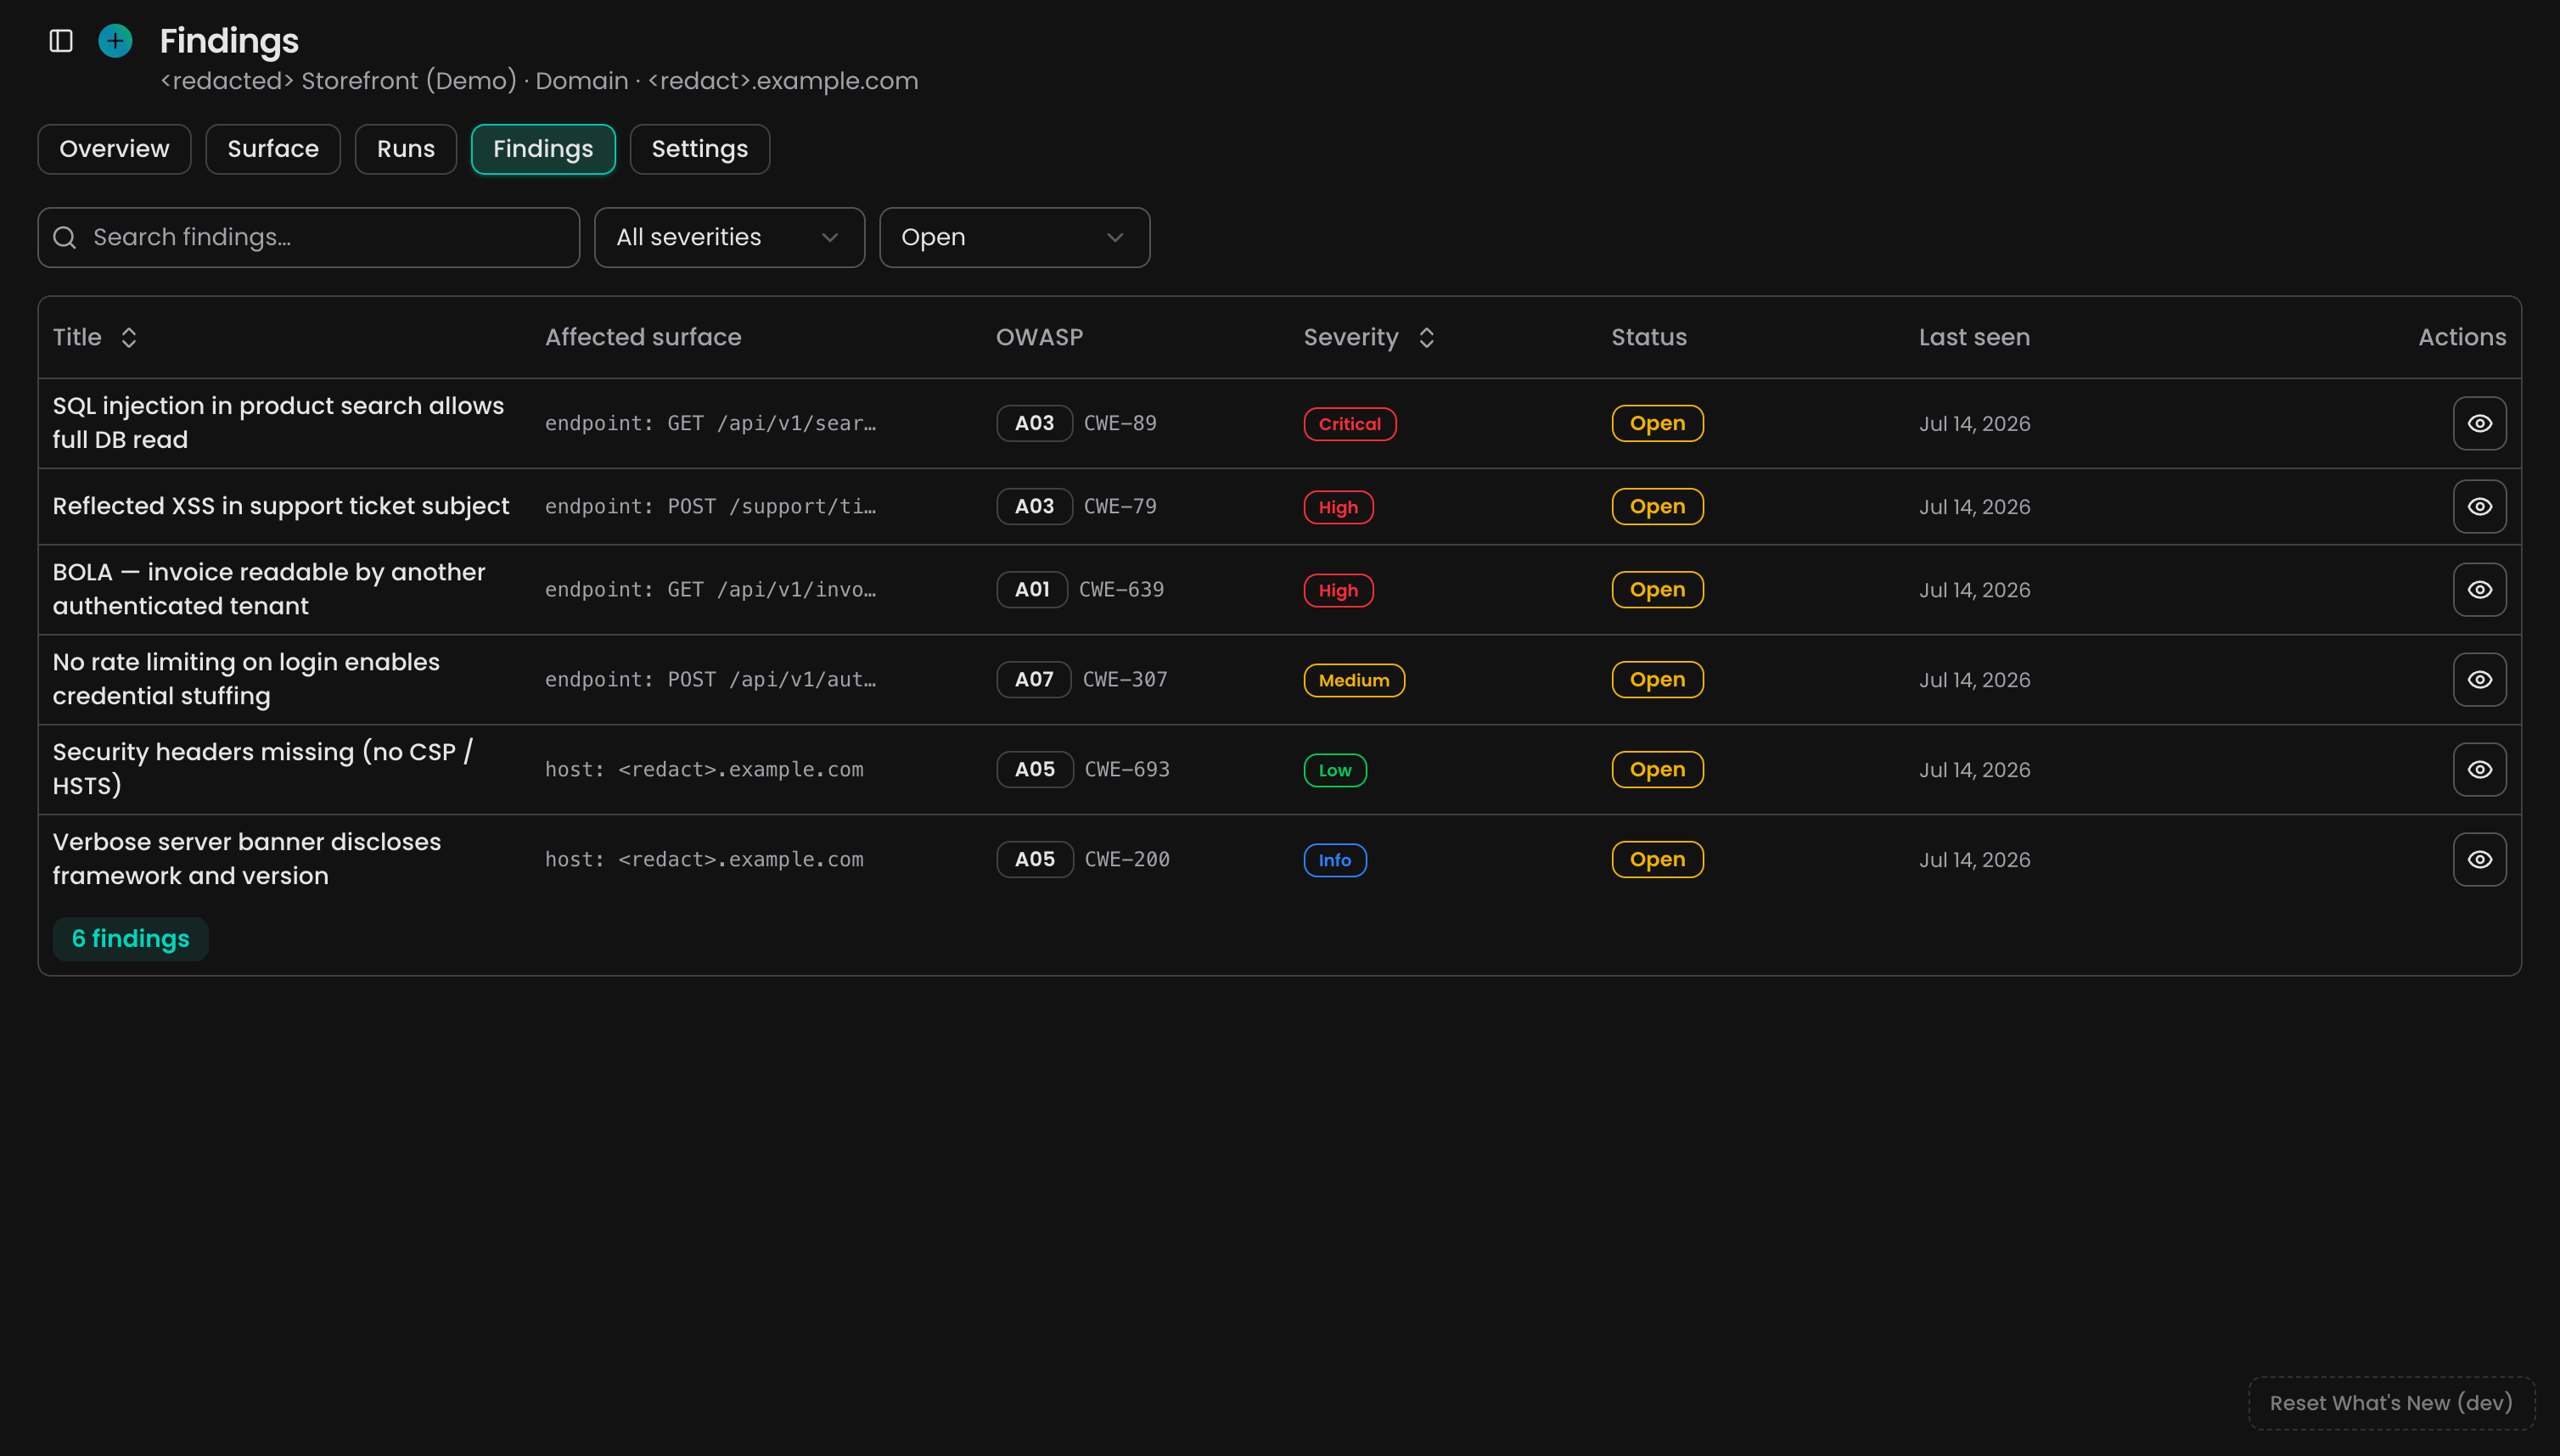Select the Findings tab
The width and height of the screenshot is (2560, 1456).
tap(543, 149)
